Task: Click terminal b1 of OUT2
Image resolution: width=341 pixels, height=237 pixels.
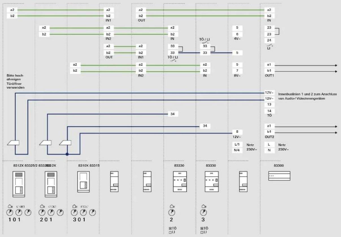Action: pos(269,132)
